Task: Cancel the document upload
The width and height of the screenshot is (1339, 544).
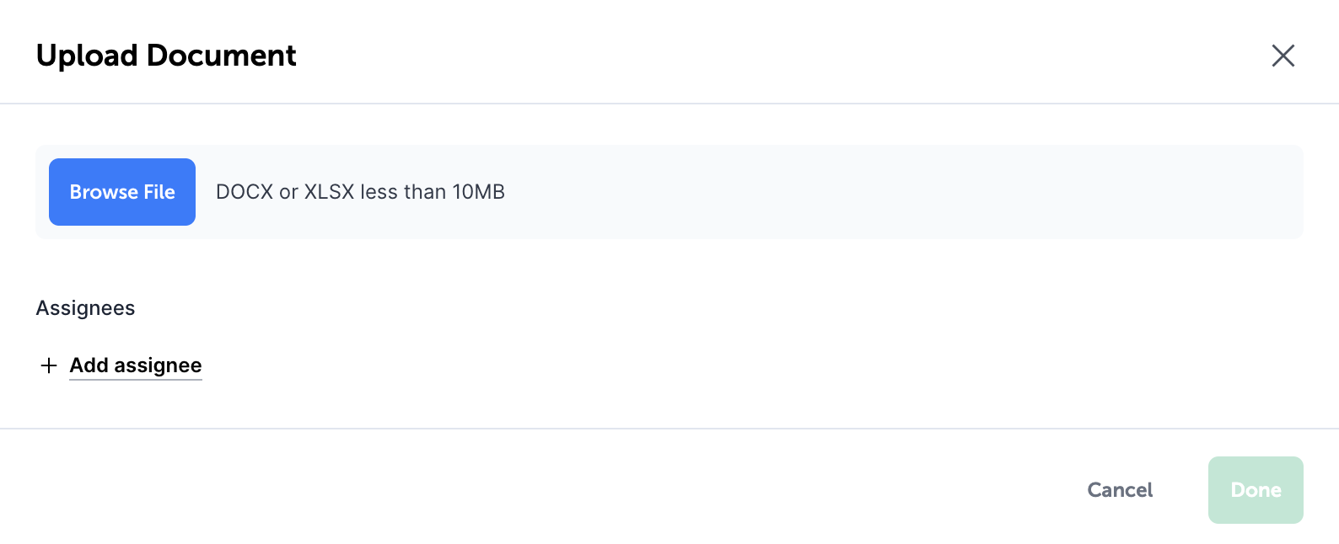Action: pos(1120,490)
